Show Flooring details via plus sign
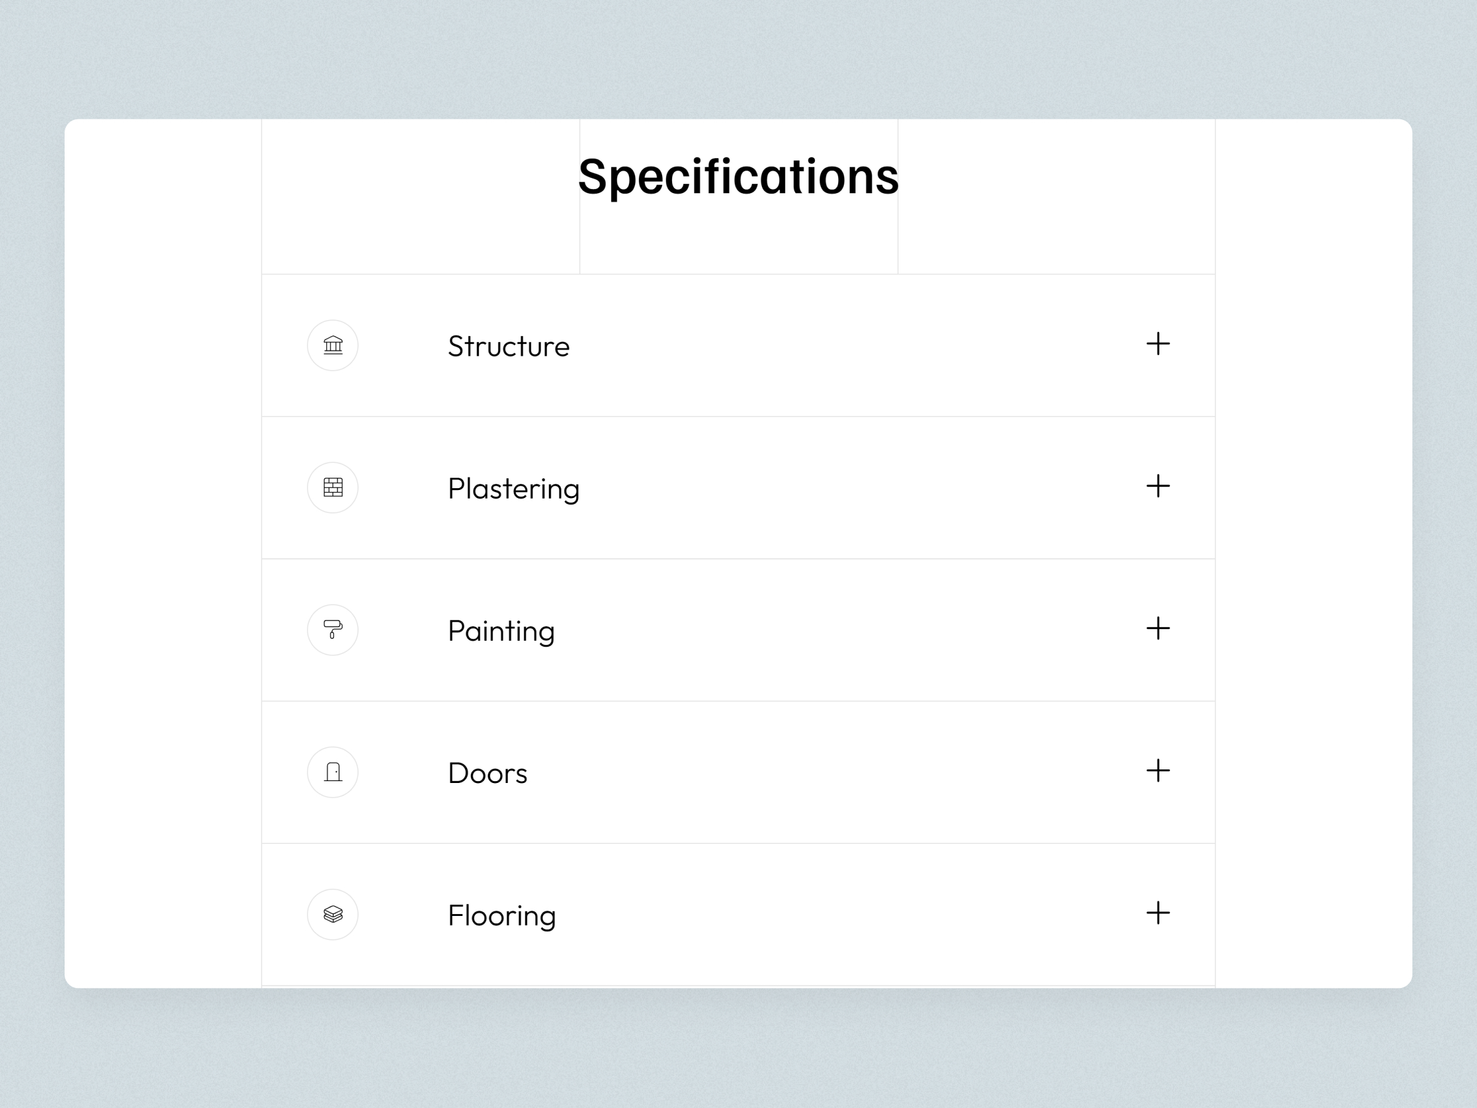The height and width of the screenshot is (1108, 1477). click(1158, 913)
